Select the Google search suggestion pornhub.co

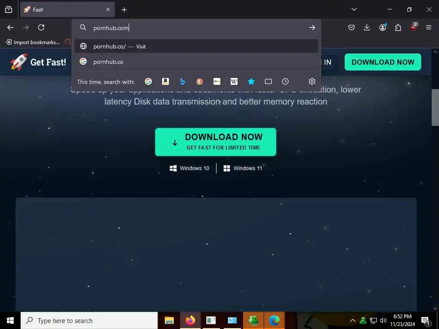click(x=196, y=62)
